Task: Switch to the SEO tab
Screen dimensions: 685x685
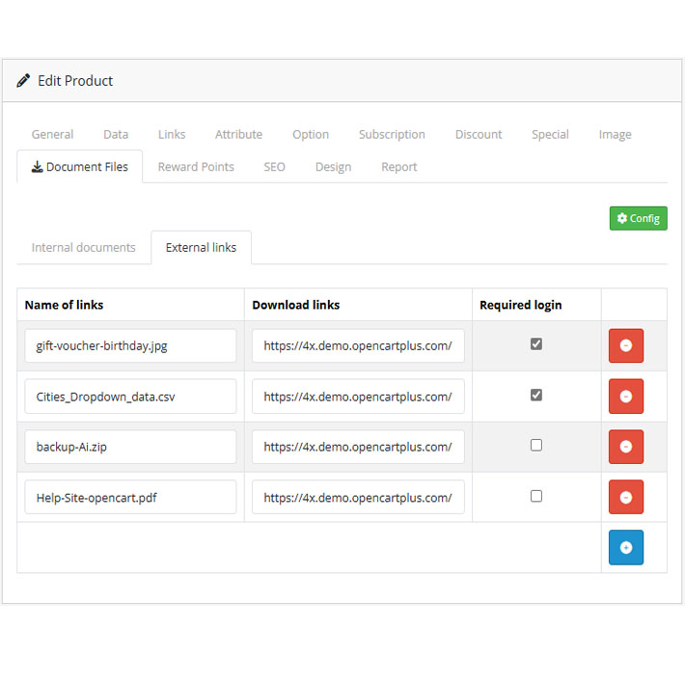Action: [x=274, y=167]
